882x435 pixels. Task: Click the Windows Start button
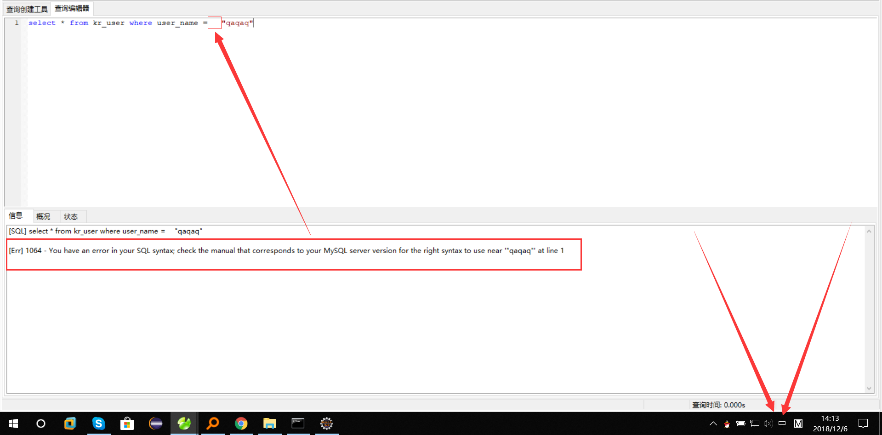click(12, 423)
